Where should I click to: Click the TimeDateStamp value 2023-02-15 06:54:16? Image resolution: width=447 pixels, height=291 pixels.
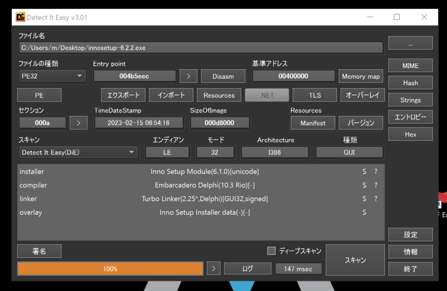138,122
